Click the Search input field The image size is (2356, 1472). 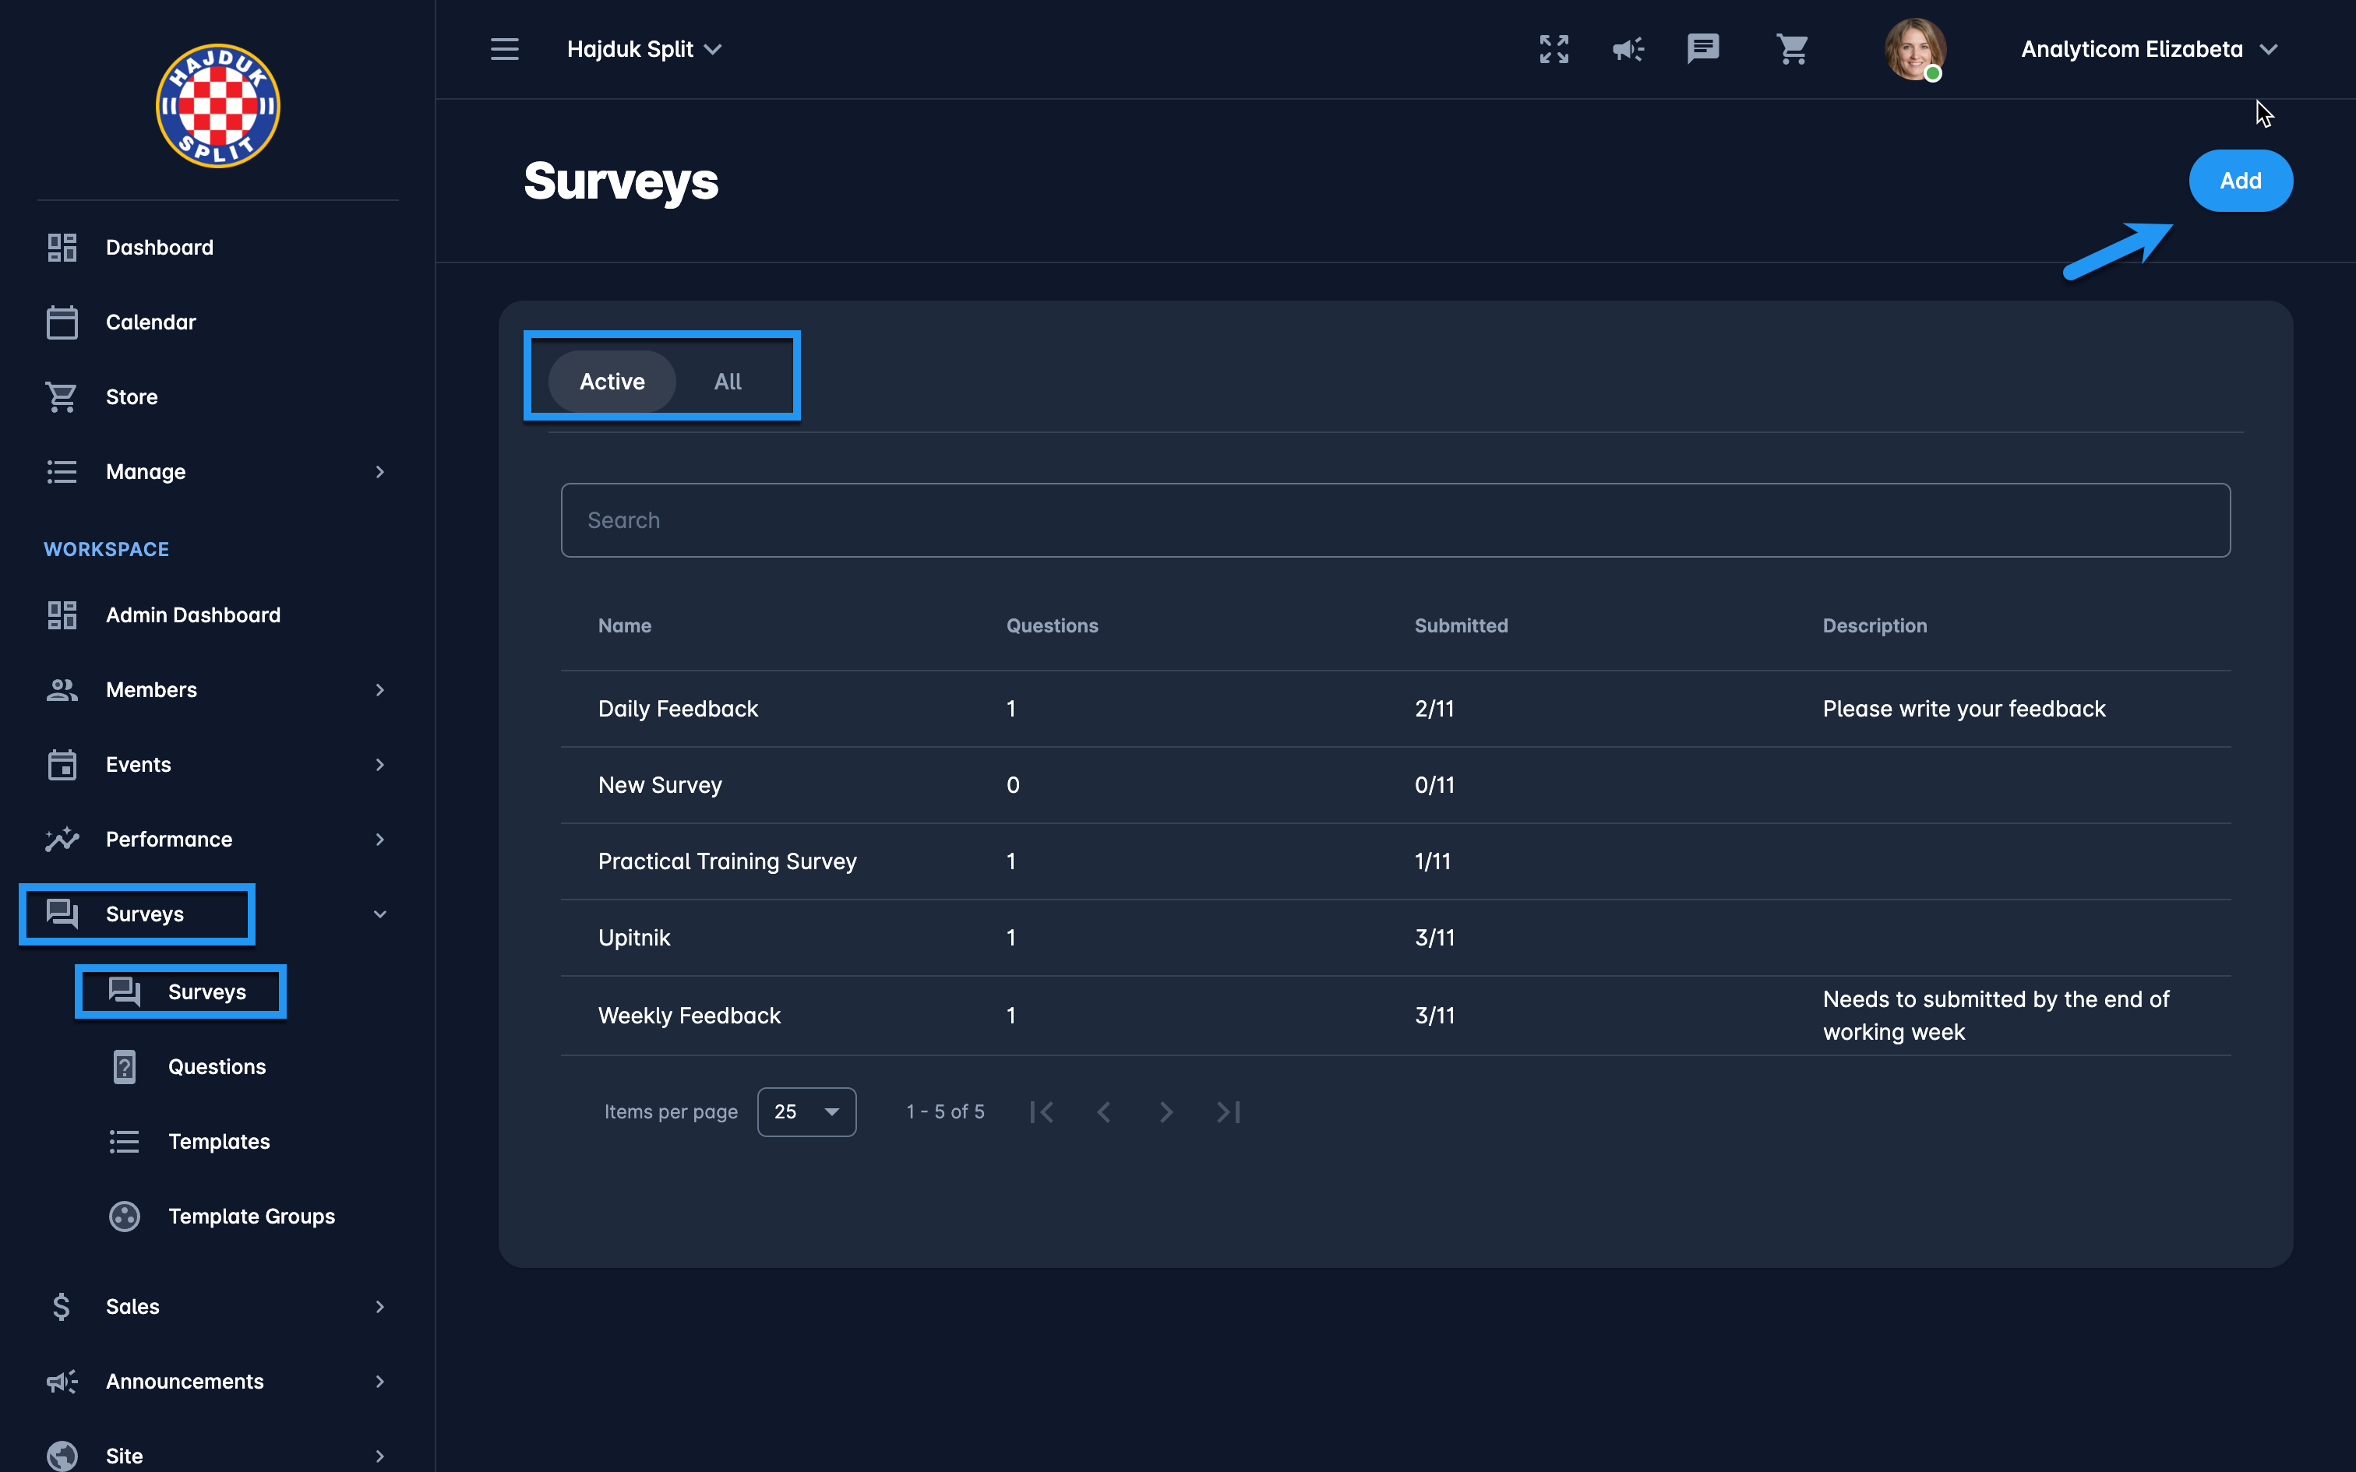coord(1395,521)
